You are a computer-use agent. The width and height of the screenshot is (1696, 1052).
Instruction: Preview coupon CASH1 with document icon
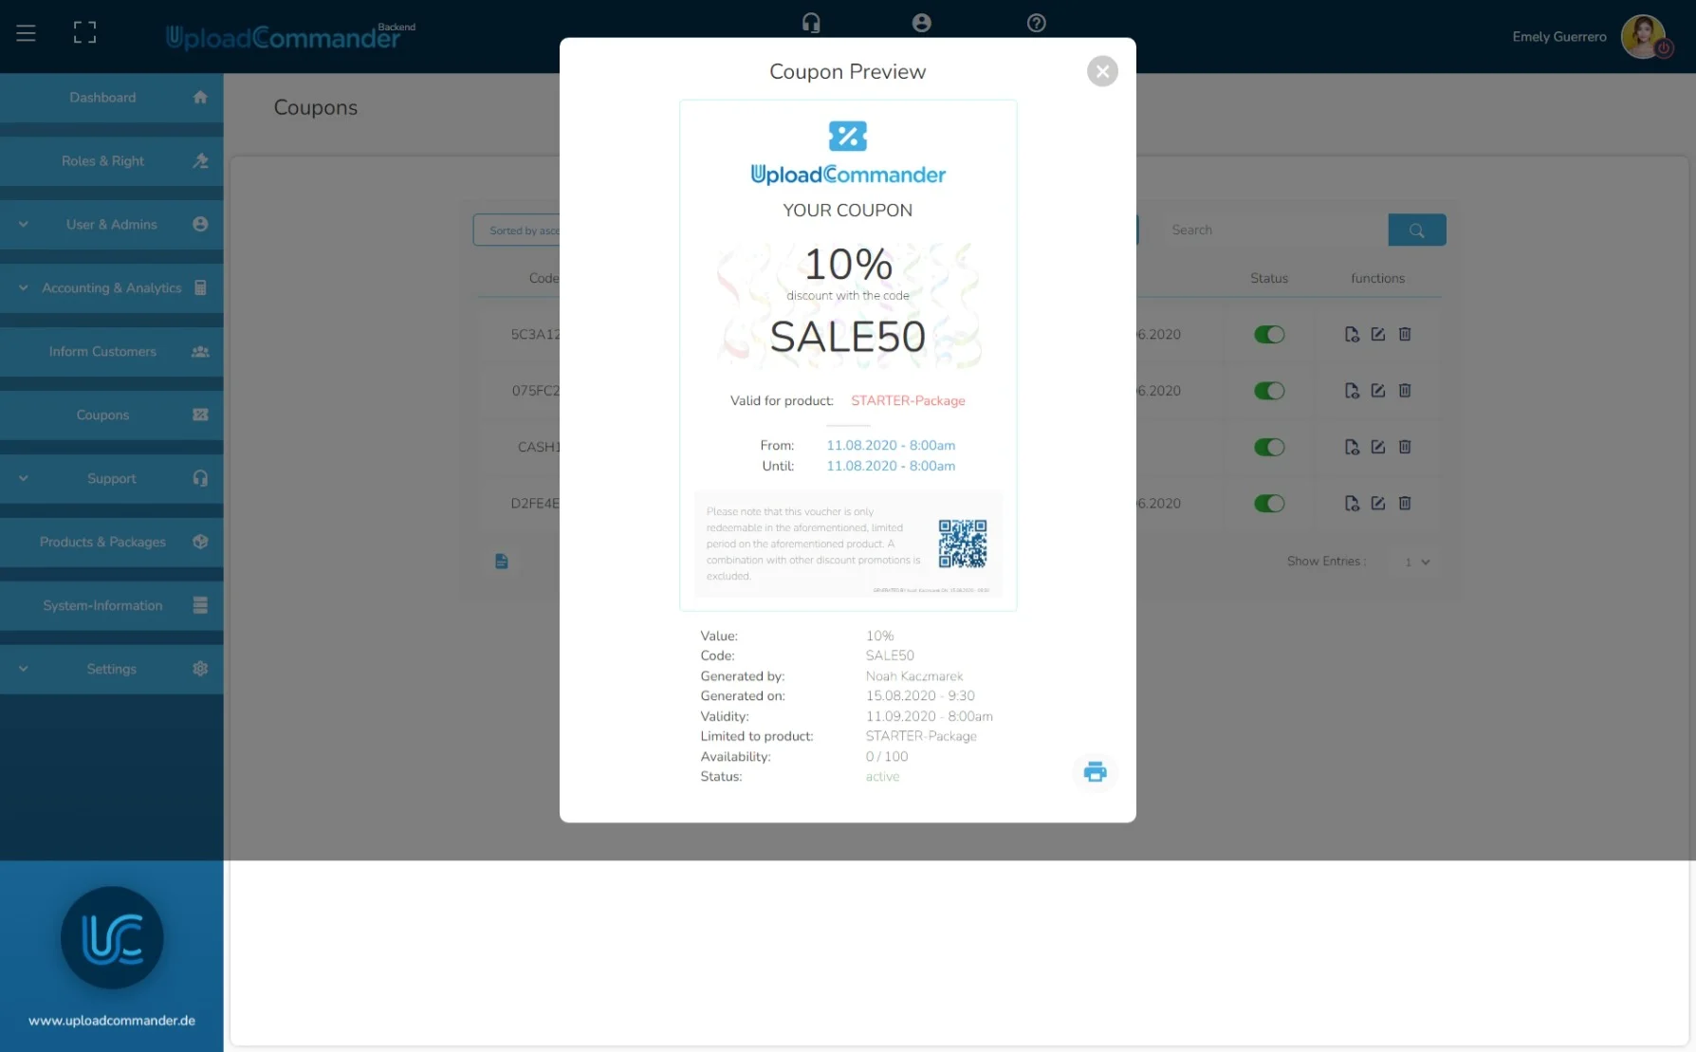click(x=1352, y=447)
